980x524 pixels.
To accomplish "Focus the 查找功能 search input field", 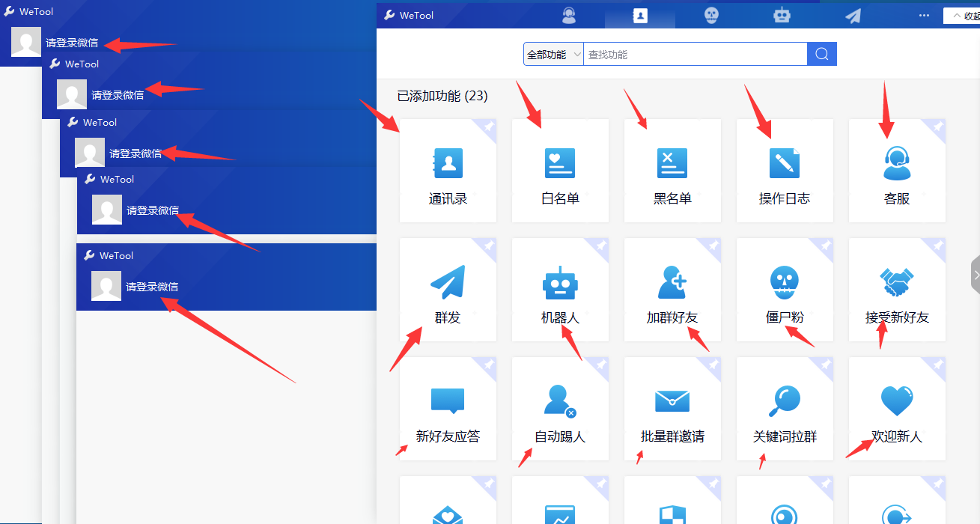I will 695,55.
